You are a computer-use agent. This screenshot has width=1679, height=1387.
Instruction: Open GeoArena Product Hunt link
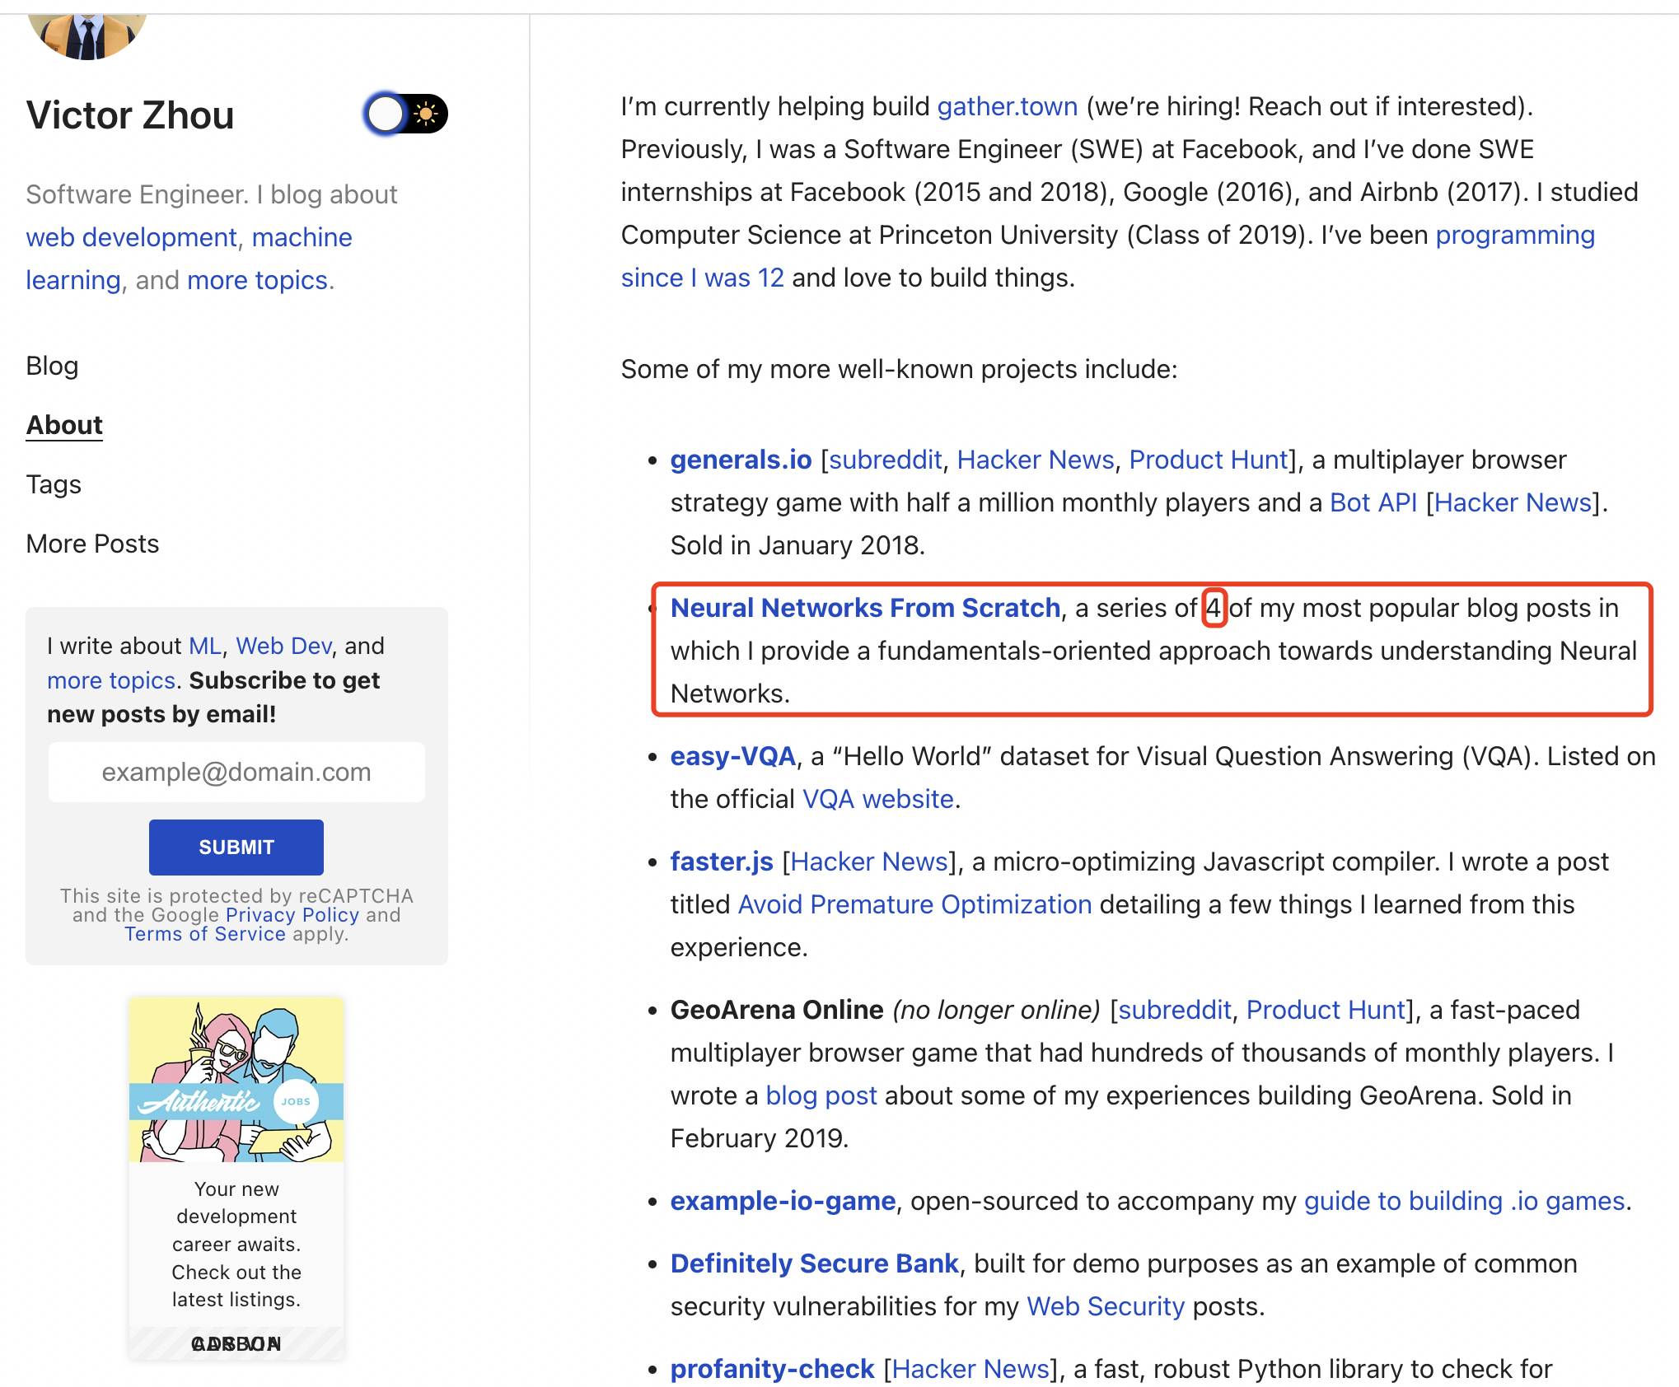[x=1326, y=1010]
